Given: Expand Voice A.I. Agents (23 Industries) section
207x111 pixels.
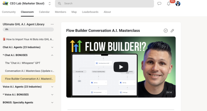Looking at the screenshot, I should [28, 87].
